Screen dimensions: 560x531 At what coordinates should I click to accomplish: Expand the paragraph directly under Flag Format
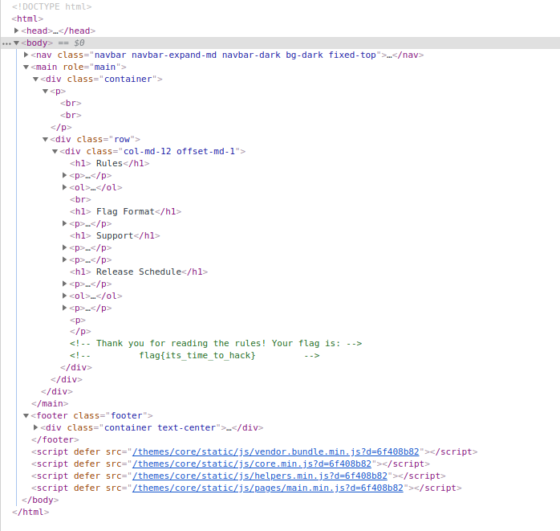coord(65,223)
